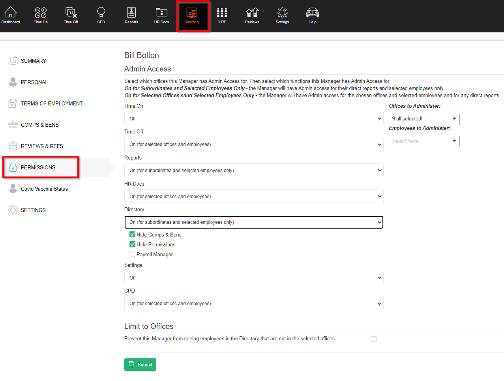Open the Employees to Administer dropdown
Image resolution: width=504 pixels, height=381 pixels.
point(424,141)
